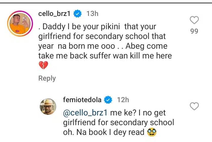Screen dimensions: 212x142
Task: Click the broken heart emoji in the comment
Action: tap(43, 66)
